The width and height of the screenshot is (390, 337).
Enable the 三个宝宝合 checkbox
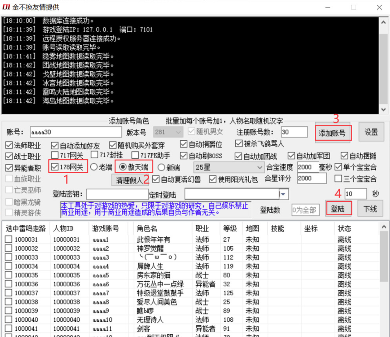(x=338, y=179)
